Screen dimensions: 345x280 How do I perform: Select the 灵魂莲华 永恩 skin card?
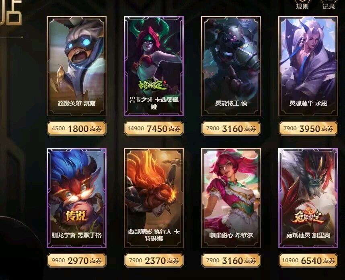click(308, 66)
